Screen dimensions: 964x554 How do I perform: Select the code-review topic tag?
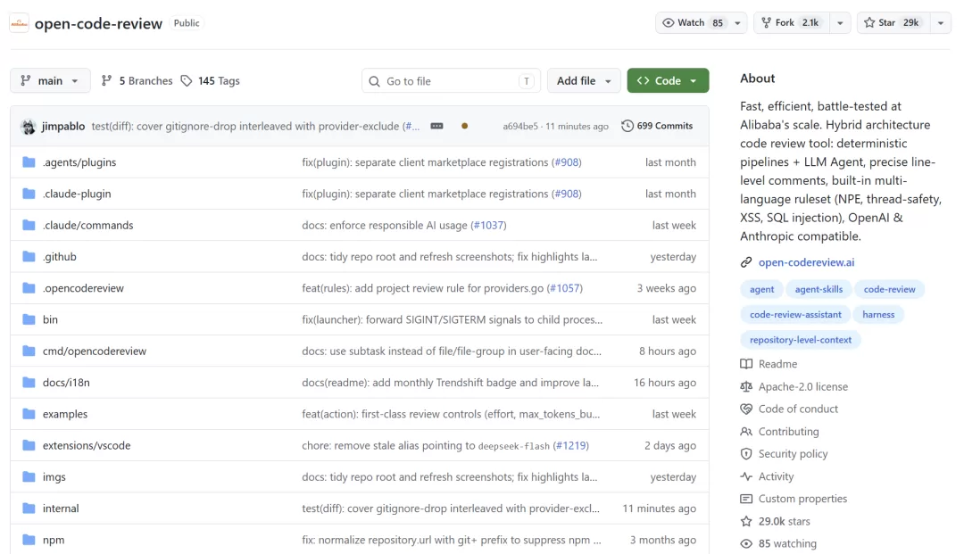pos(889,289)
